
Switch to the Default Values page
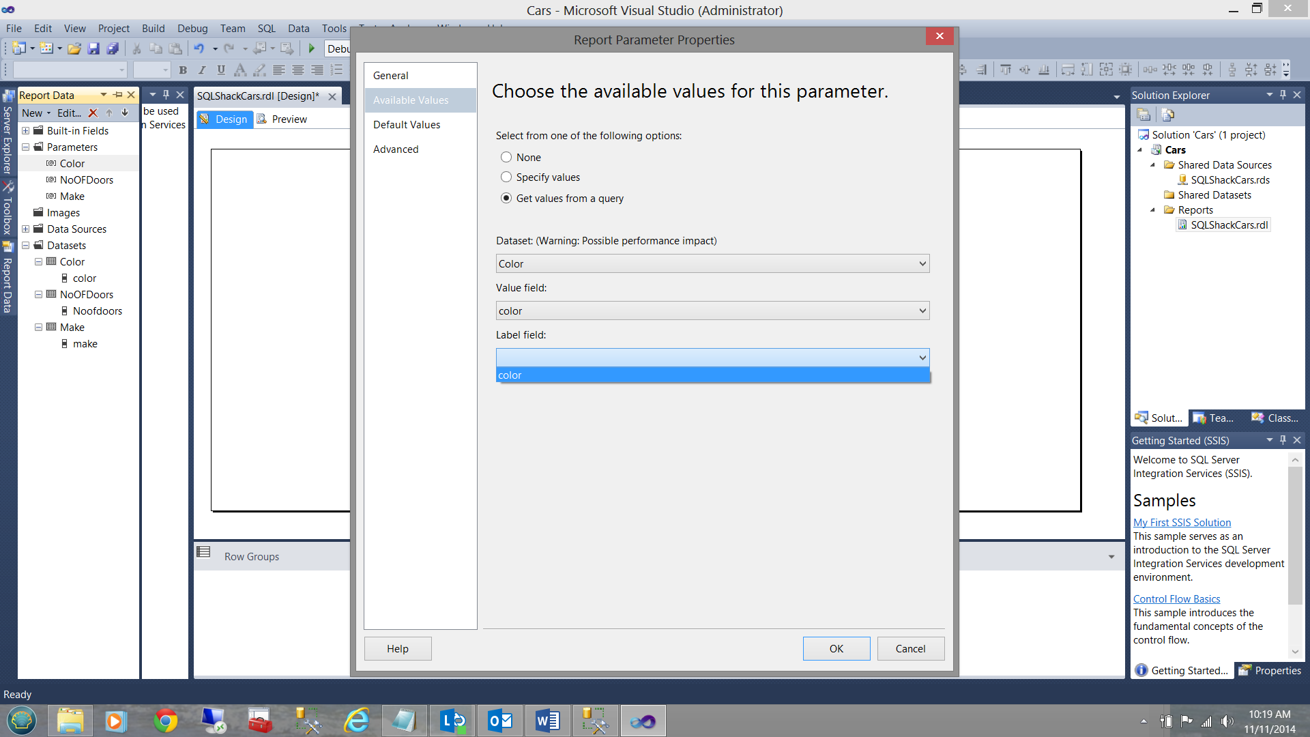tap(407, 125)
